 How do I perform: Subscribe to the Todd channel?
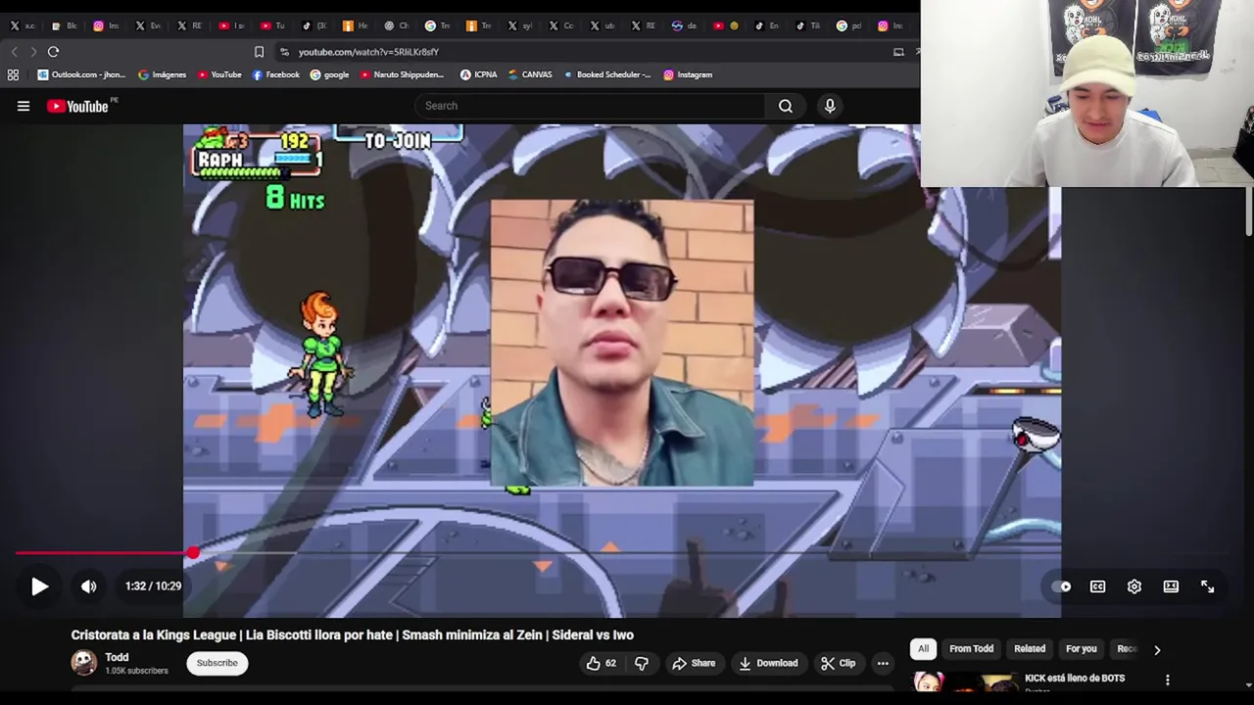point(217,663)
